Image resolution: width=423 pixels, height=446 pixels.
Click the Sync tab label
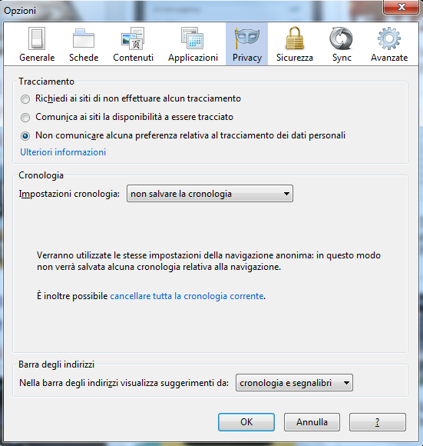(x=342, y=58)
